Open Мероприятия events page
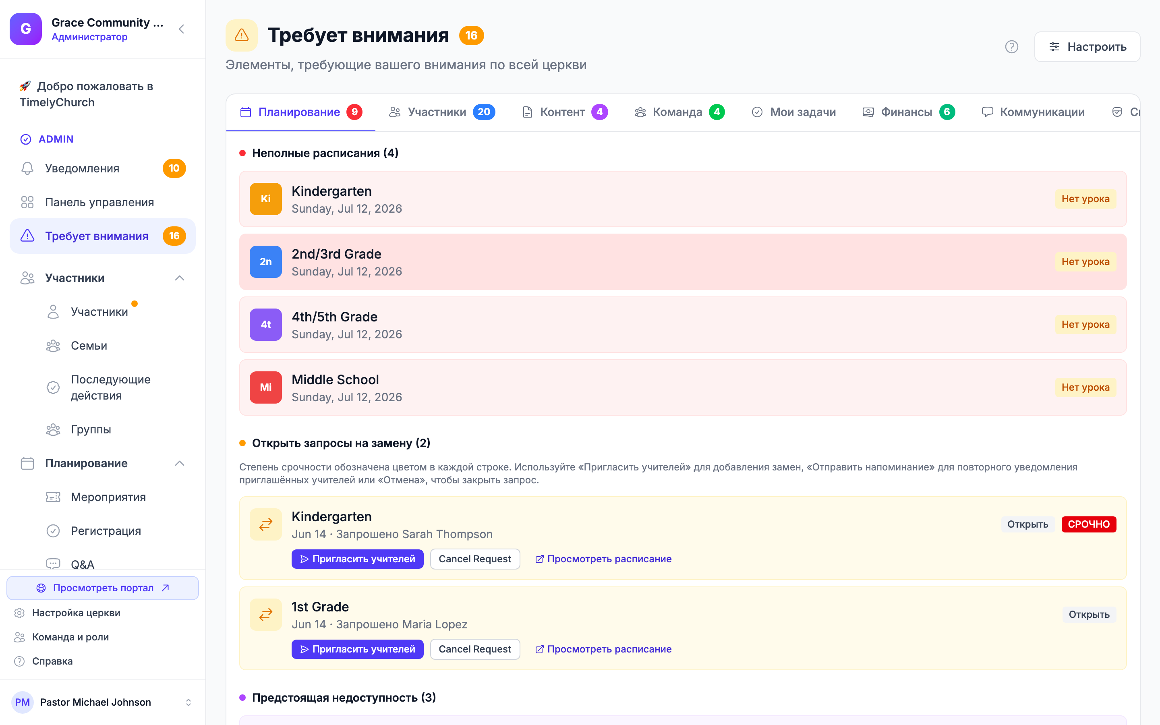Screen dimensions: 1160x725 108,497
